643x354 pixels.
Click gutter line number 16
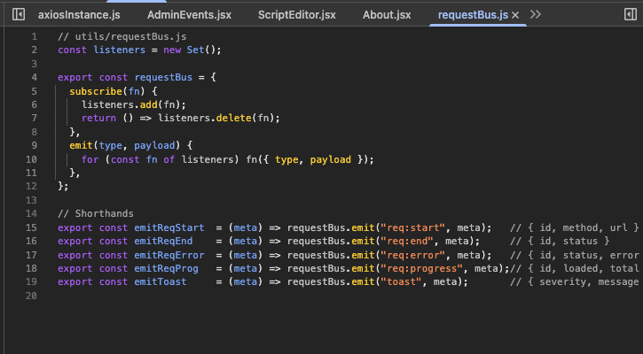tap(31, 241)
